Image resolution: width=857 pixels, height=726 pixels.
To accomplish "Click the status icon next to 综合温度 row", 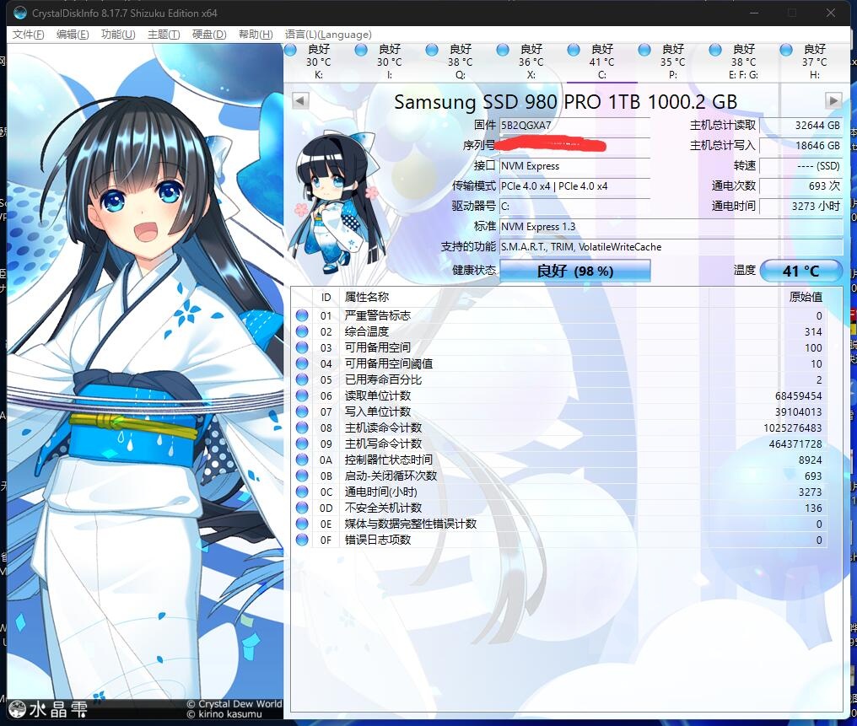I will click(301, 331).
